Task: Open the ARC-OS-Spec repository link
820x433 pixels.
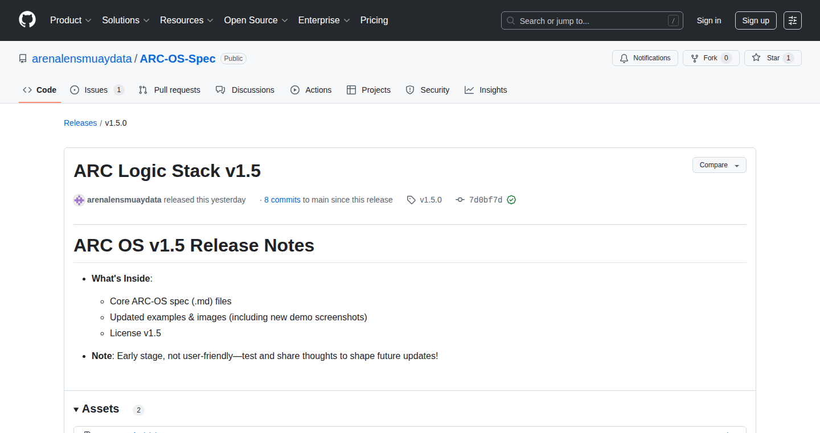Action: [x=178, y=59]
